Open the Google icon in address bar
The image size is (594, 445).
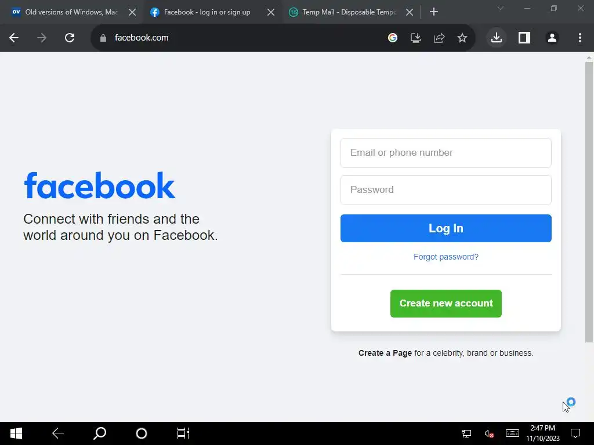point(393,38)
